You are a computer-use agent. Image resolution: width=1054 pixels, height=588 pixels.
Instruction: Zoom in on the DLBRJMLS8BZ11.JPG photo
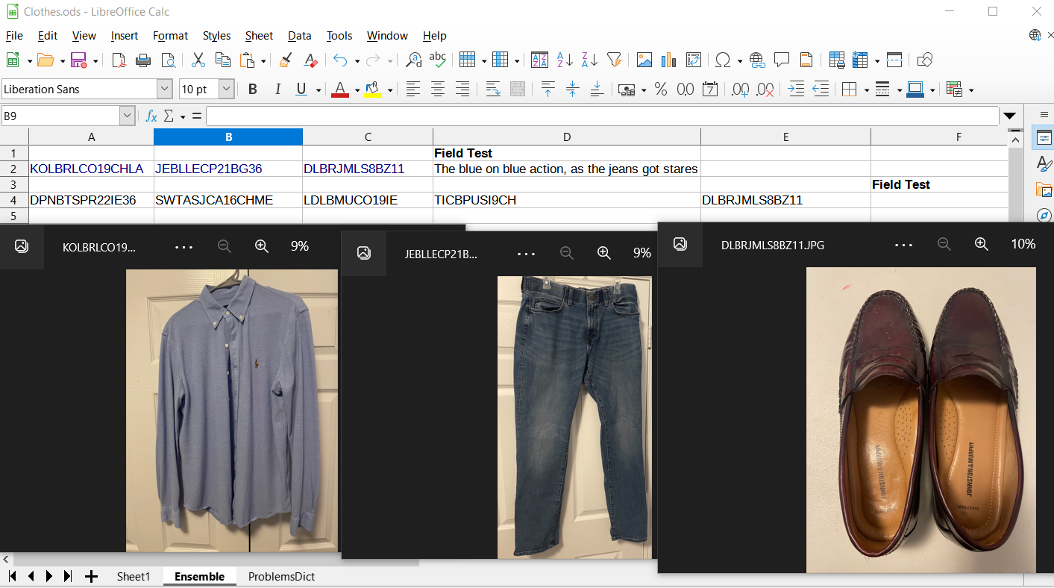point(982,244)
